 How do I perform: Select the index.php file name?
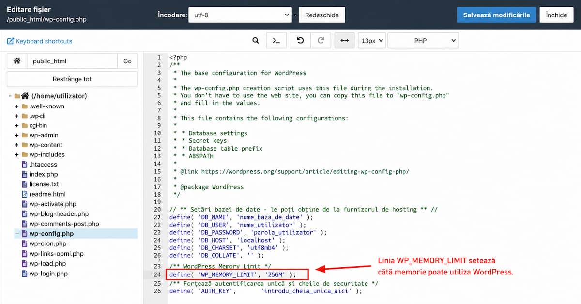[x=44, y=174]
